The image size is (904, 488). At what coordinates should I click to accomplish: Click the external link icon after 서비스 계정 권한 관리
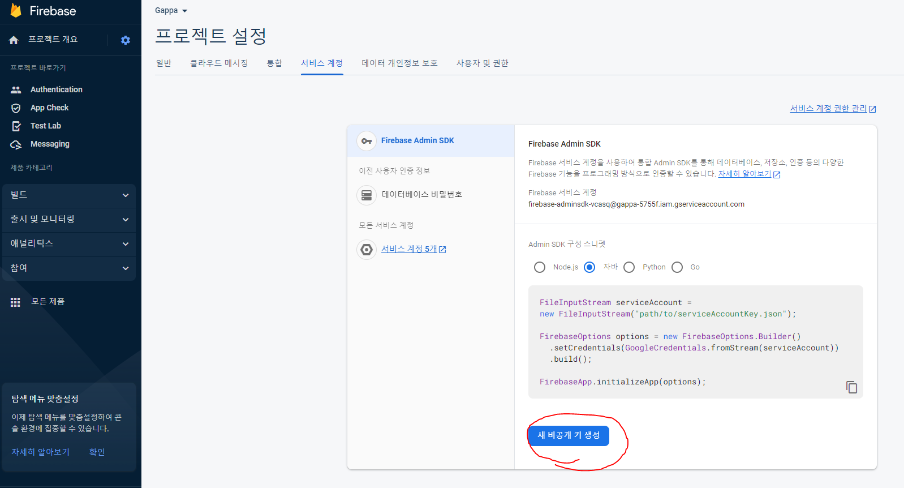point(872,109)
